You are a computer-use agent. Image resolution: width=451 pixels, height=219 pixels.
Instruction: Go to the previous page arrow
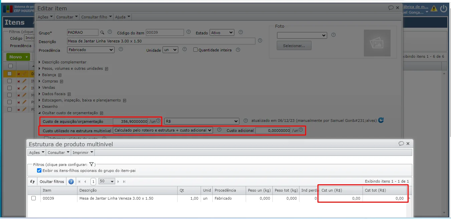[x=85, y=182]
